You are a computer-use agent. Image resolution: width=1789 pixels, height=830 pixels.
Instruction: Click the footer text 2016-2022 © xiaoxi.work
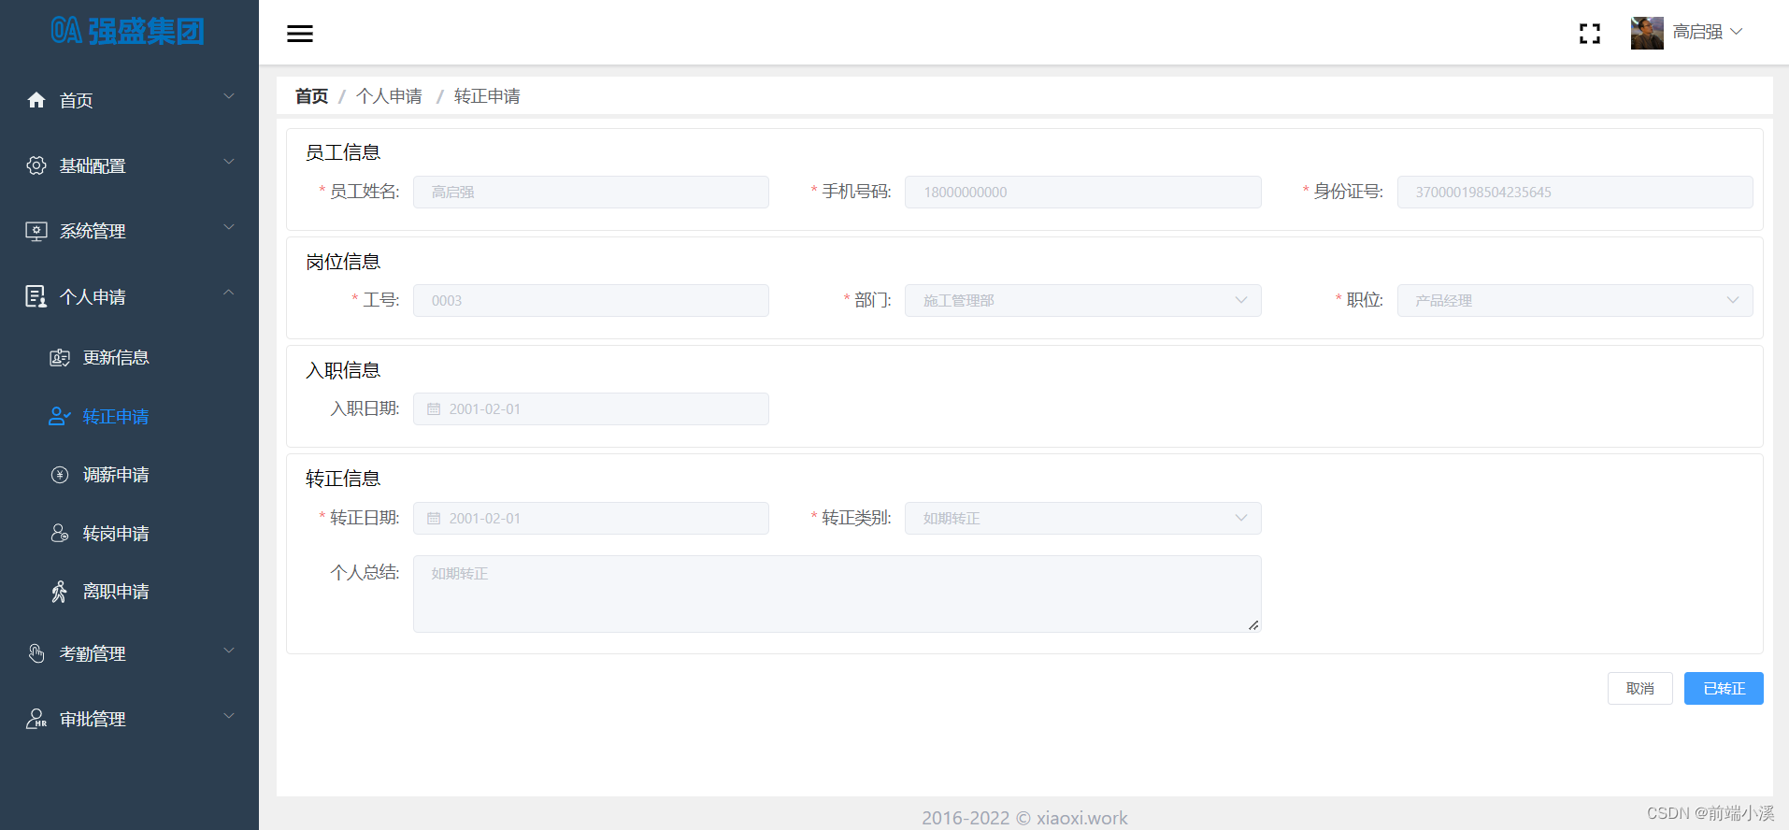tap(1024, 818)
